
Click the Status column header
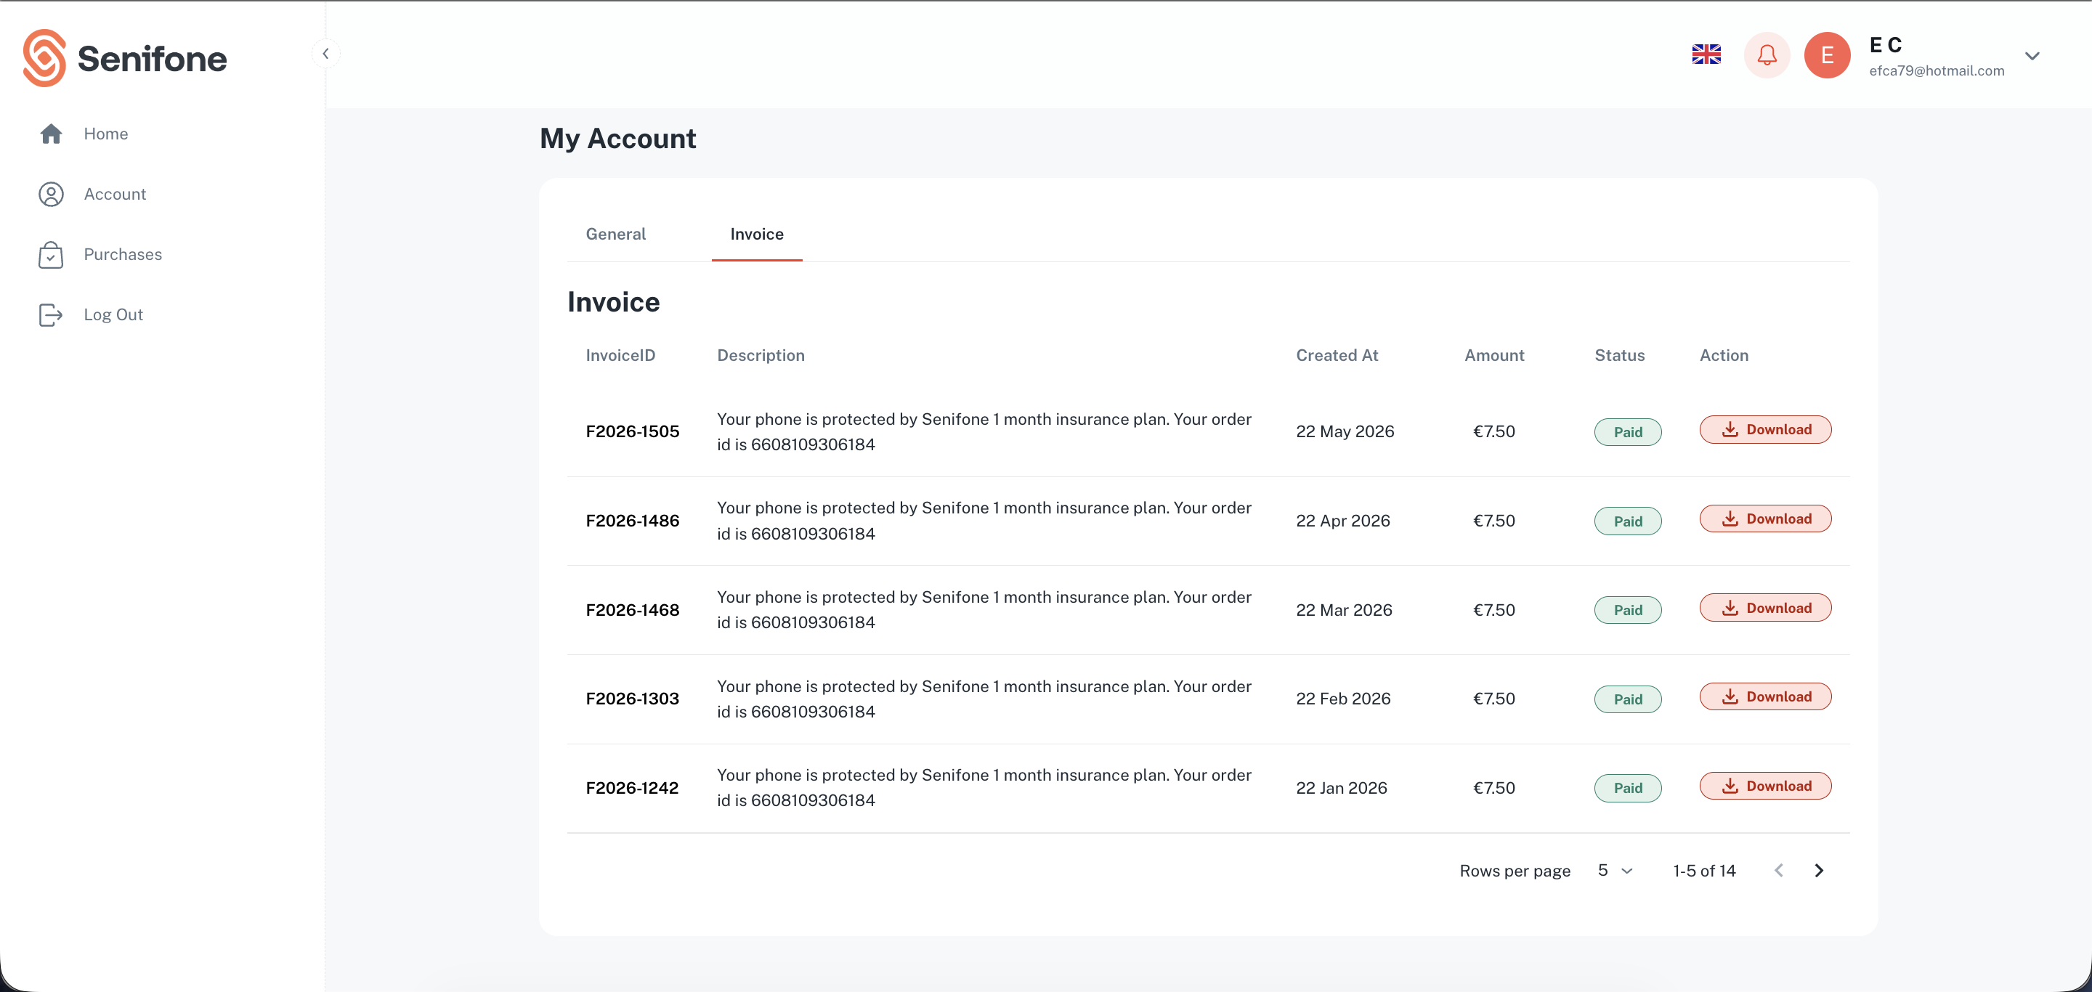(1619, 354)
